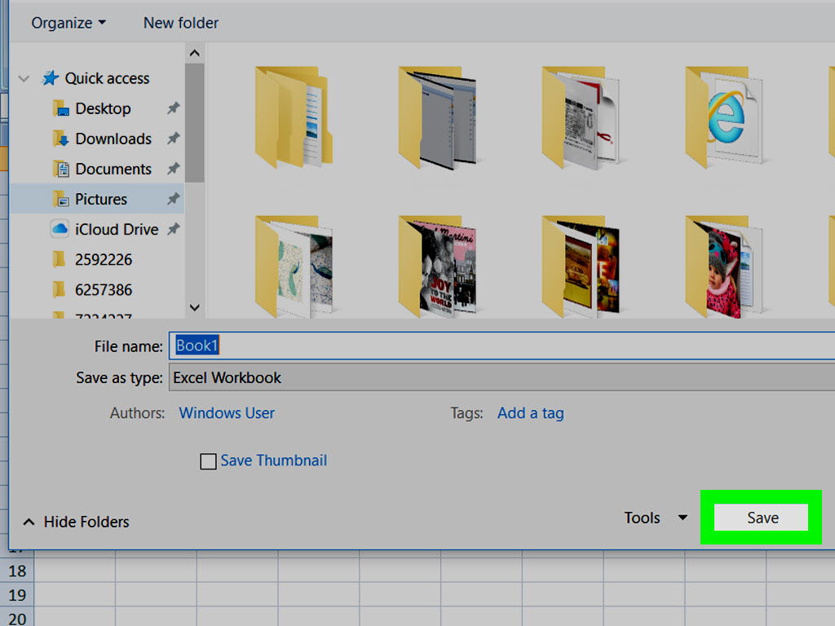Open the Downloads folder from sidebar
The image size is (835, 626).
tap(113, 139)
